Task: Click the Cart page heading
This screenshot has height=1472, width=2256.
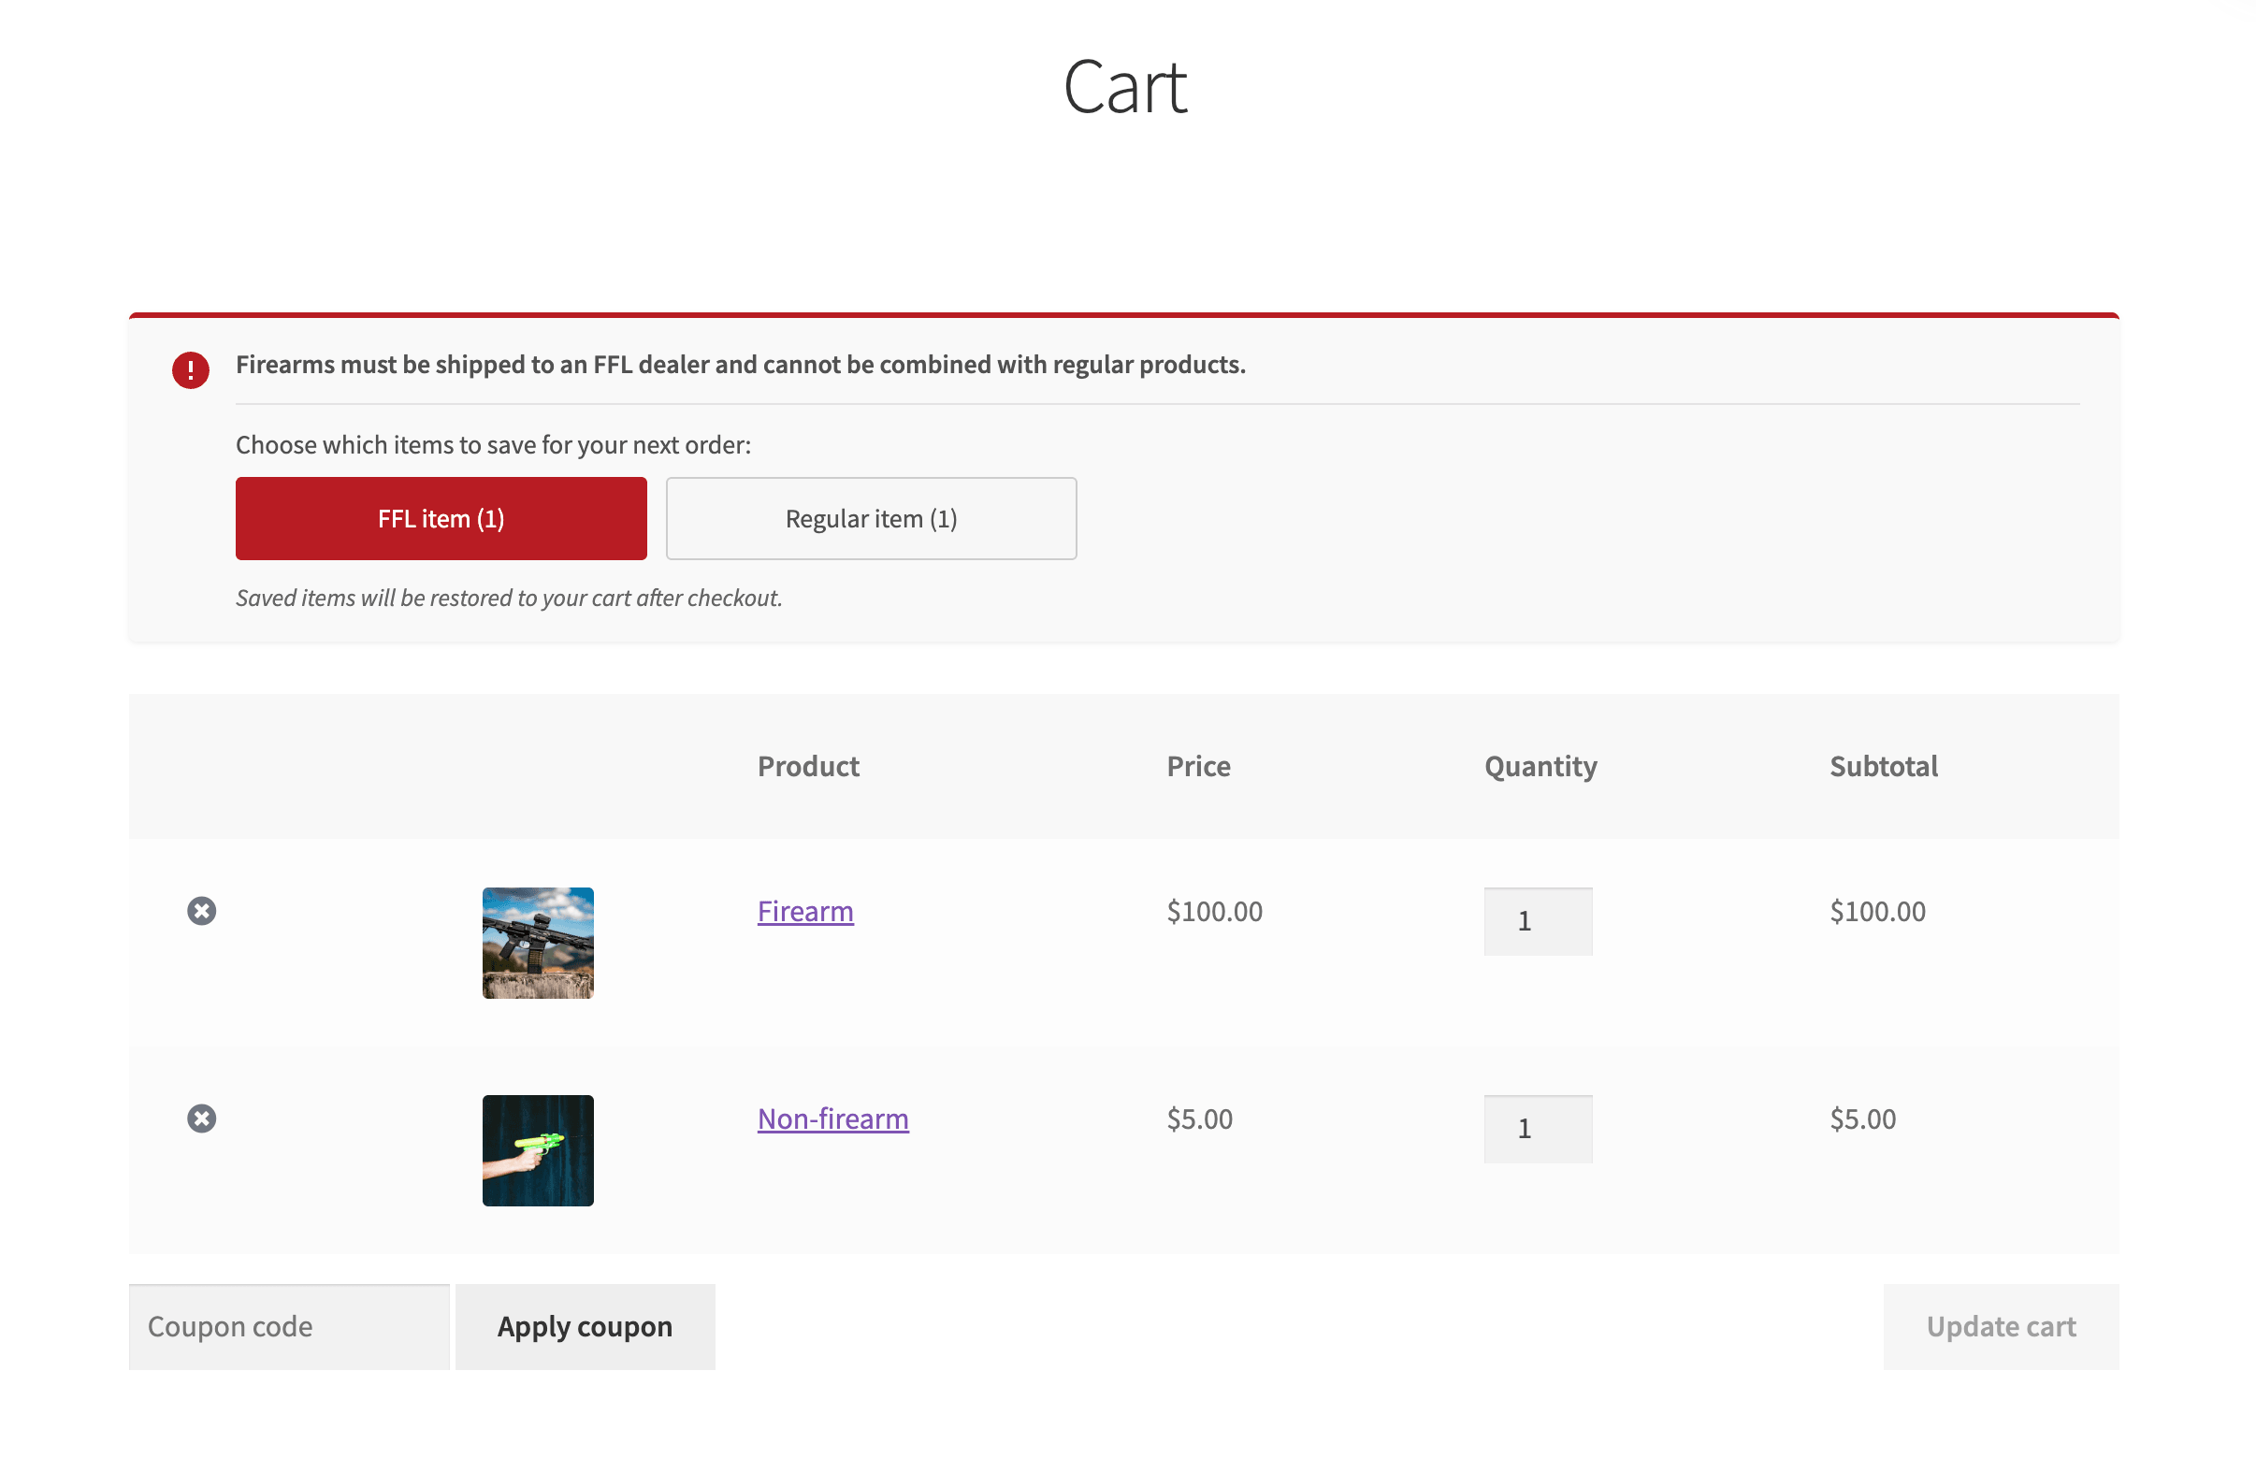Action: pyautogui.click(x=1126, y=87)
